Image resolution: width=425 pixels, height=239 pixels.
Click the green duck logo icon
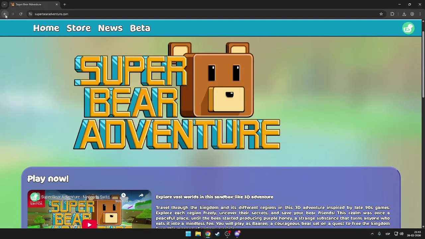coord(408,28)
